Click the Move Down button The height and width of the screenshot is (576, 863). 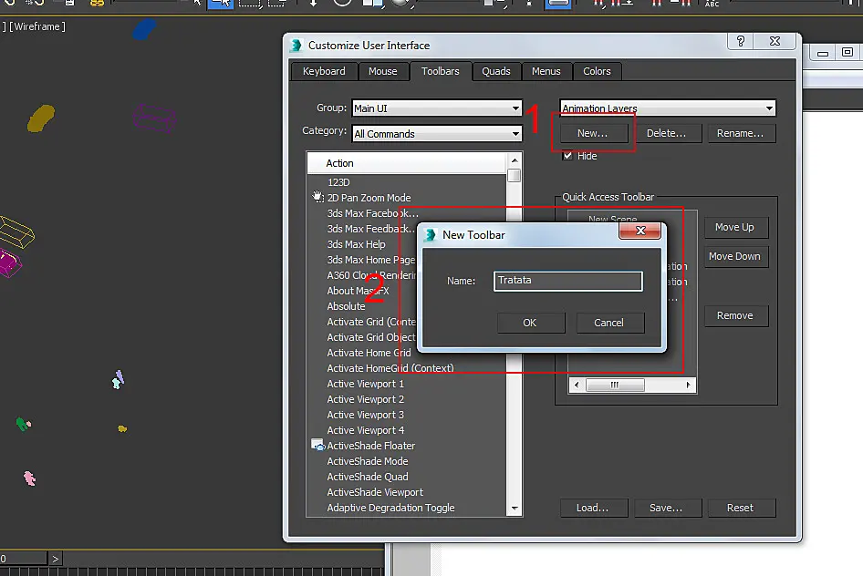point(735,256)
